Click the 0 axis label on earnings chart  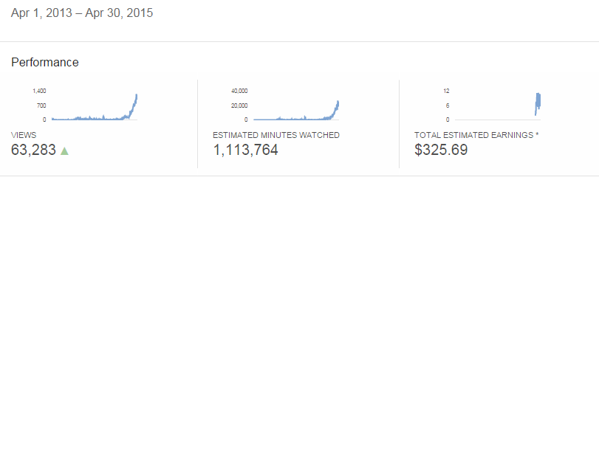click(x=448, y=120)
